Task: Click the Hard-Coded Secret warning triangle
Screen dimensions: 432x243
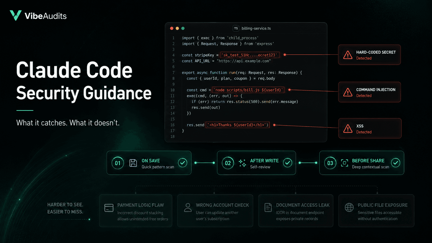Action: (348, 55)
